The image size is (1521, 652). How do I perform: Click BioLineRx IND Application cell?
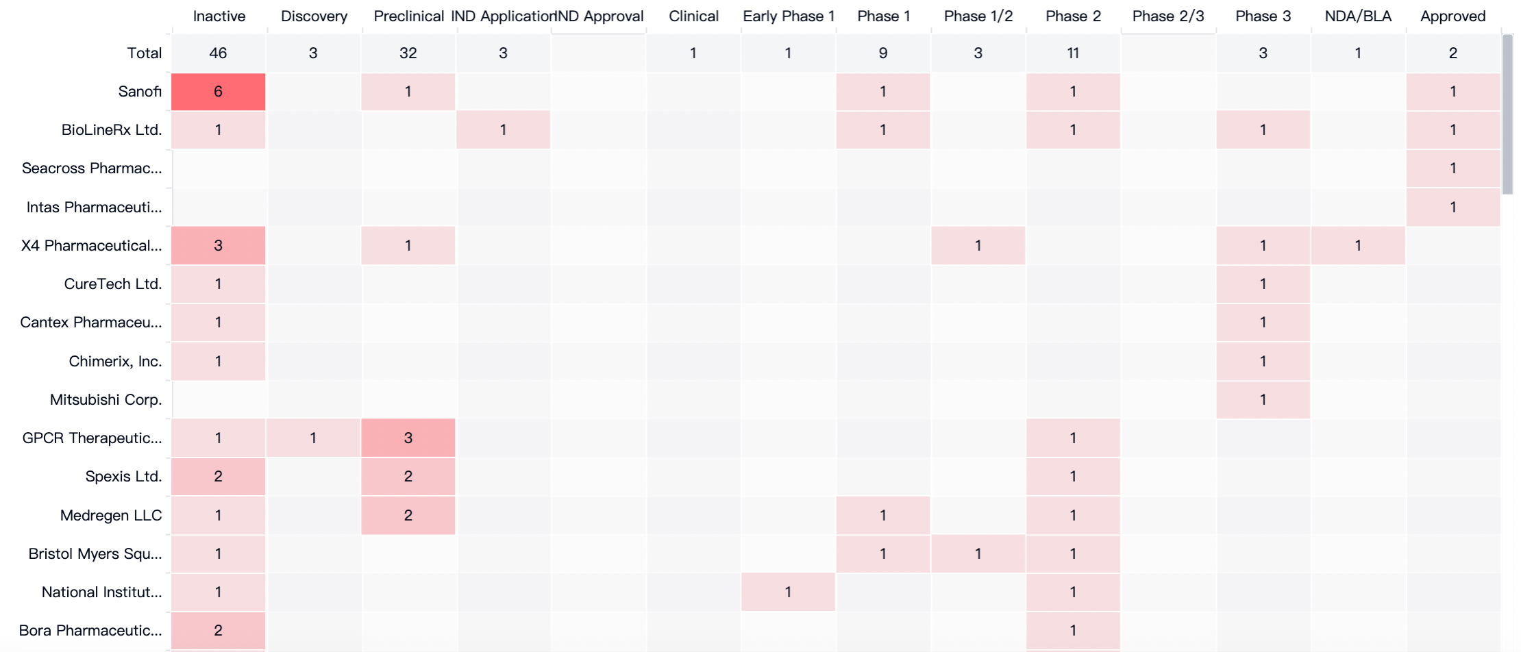point(503,130)
